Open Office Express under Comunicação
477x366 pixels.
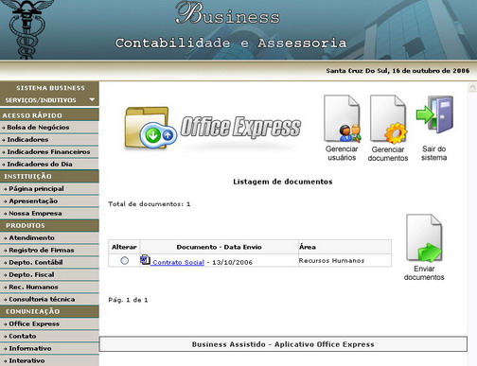[x=49, y=323]
